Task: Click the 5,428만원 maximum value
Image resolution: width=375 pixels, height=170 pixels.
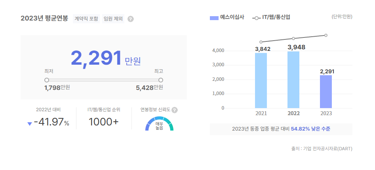Action: tap(149, 88)
